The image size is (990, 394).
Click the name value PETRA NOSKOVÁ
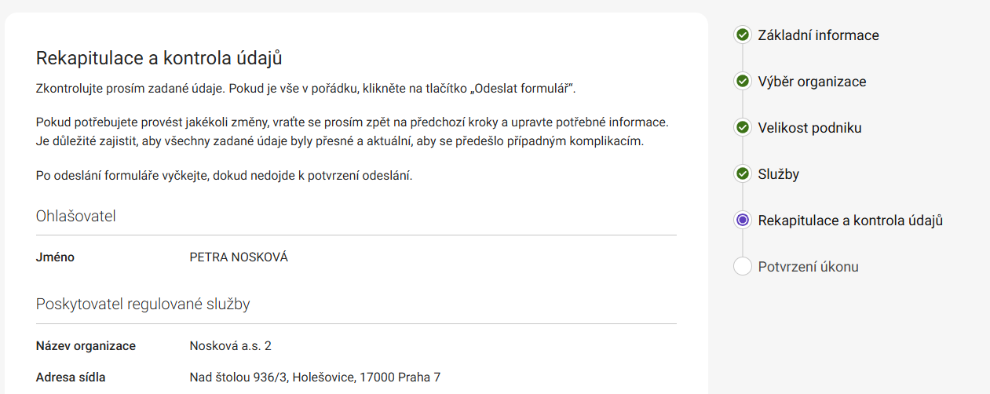tap(239, 257)
